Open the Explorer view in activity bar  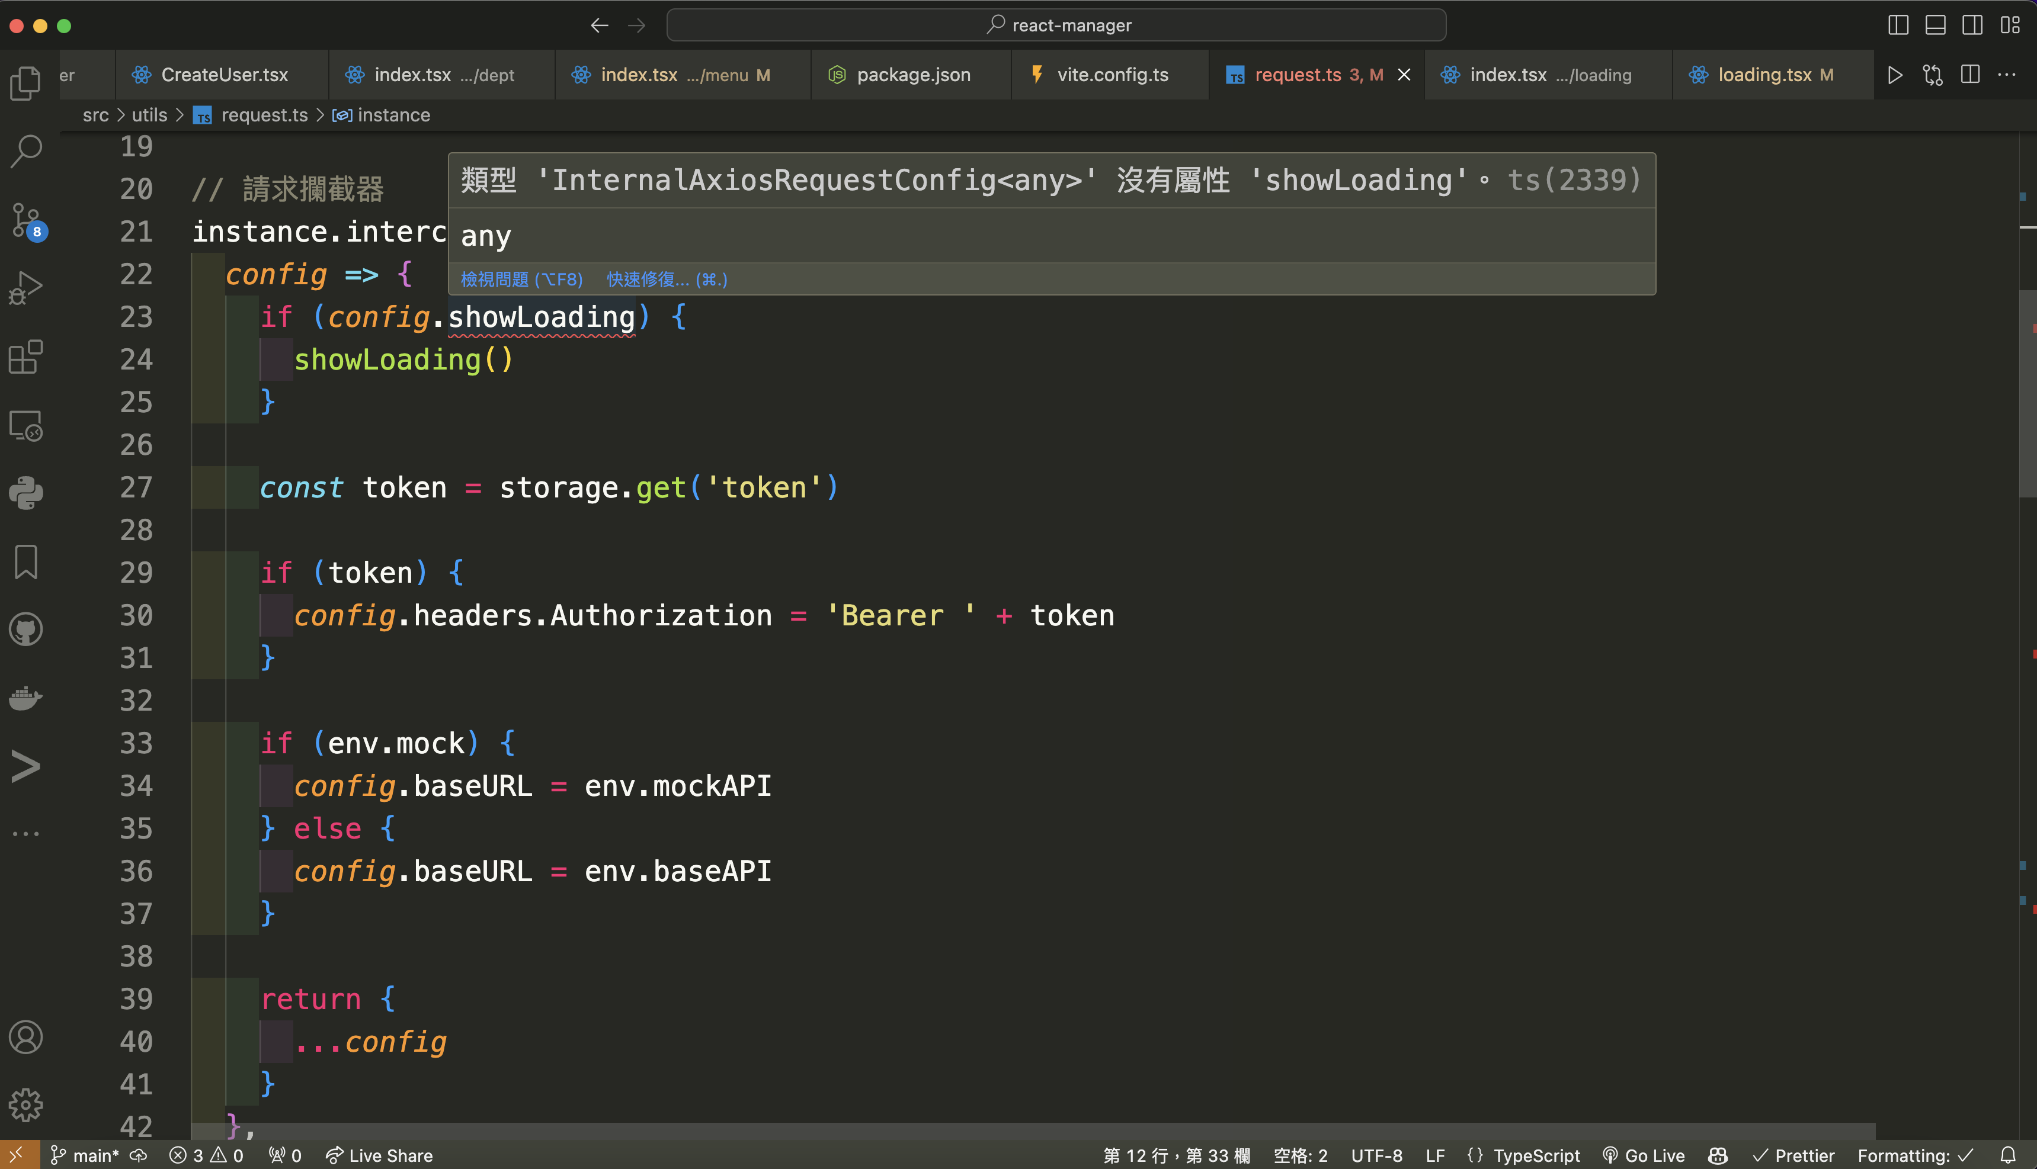coord(25,83)
